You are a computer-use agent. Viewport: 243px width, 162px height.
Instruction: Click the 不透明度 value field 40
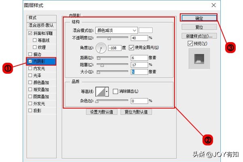click(x=139, y=38)
